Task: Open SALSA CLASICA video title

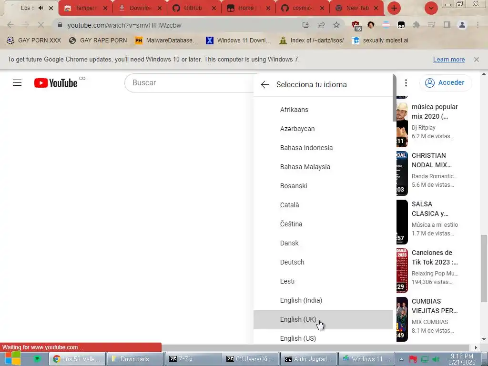Action: (430, 209)
